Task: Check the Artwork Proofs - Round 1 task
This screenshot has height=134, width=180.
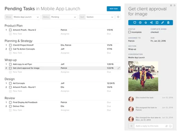Action: (10, 87)
